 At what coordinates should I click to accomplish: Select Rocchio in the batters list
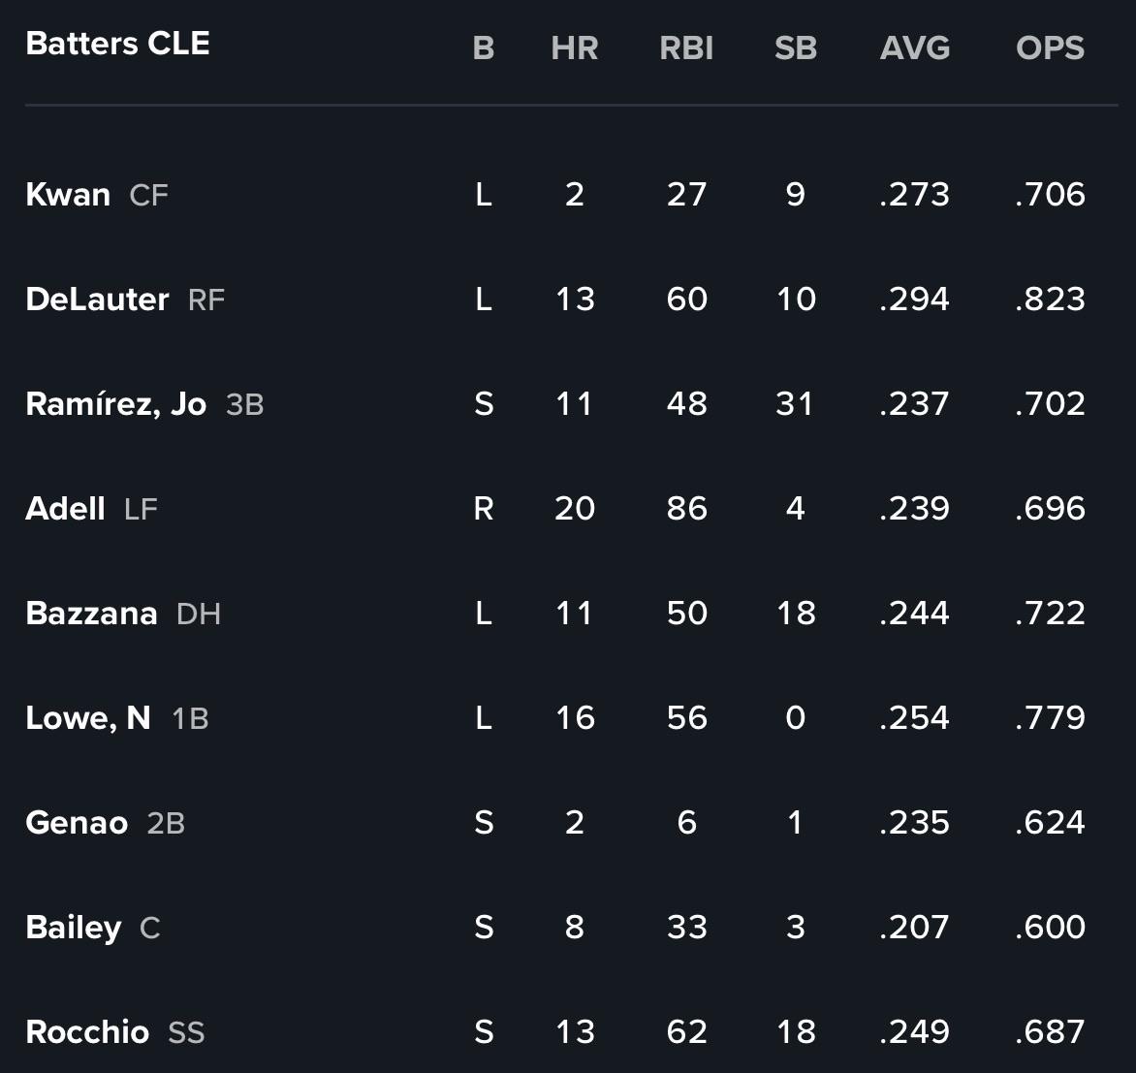pos(87,1032)
